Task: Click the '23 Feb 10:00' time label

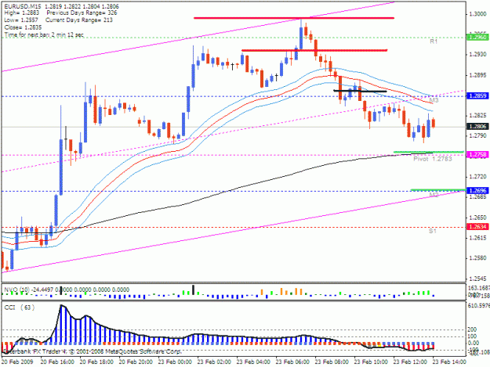Action: click(372, 362)
